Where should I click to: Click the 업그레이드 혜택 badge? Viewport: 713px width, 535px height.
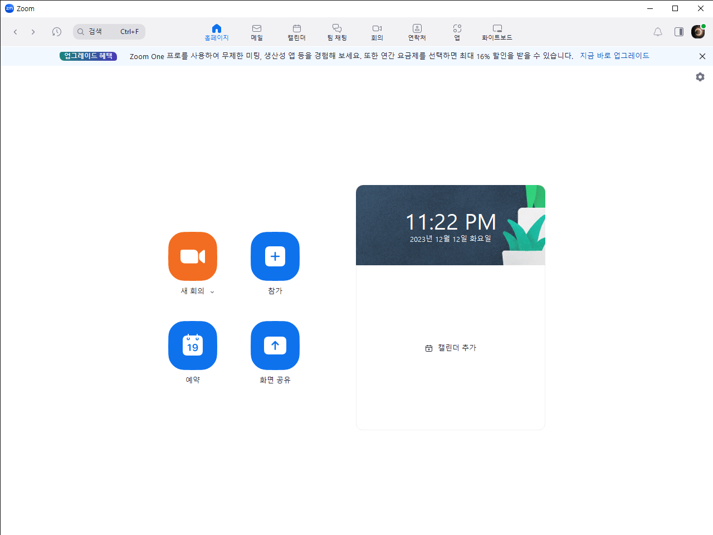(x=89, y=56)
